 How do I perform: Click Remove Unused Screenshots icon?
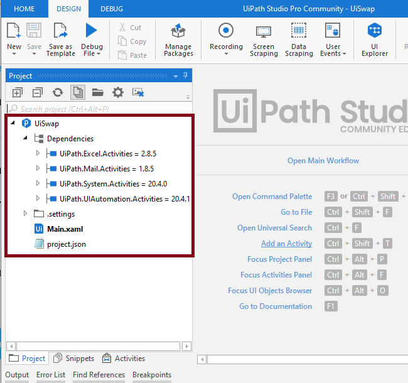[138, 92]
